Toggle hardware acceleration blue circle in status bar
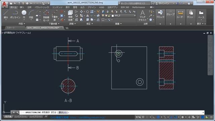This screenshot has width=215, height=121. [x=203, y=117]
